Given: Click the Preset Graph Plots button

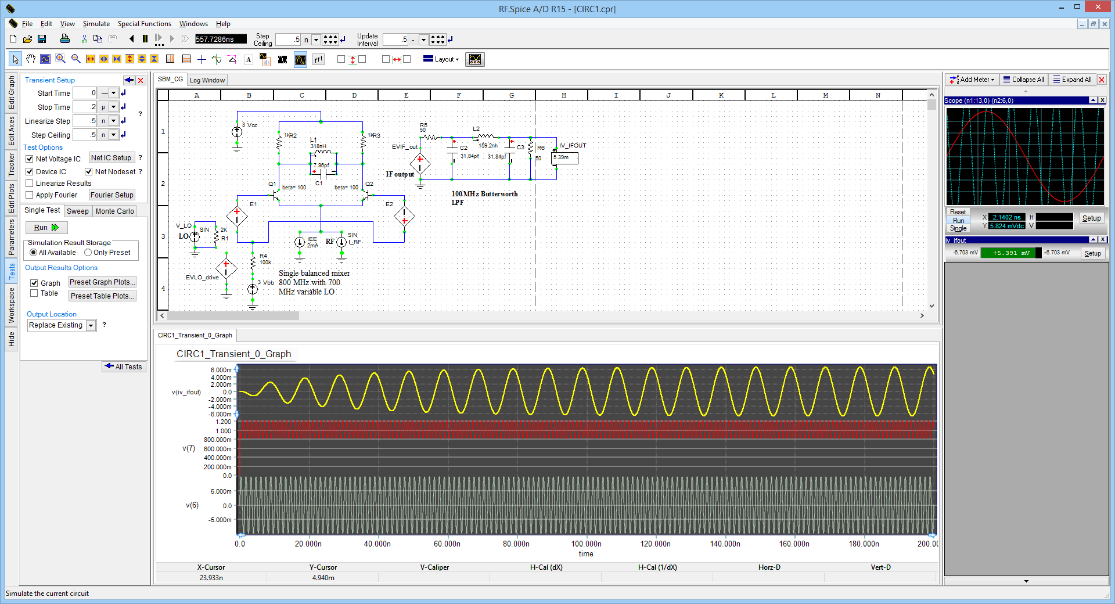Looking at the screenshot, I should (102, 282).
